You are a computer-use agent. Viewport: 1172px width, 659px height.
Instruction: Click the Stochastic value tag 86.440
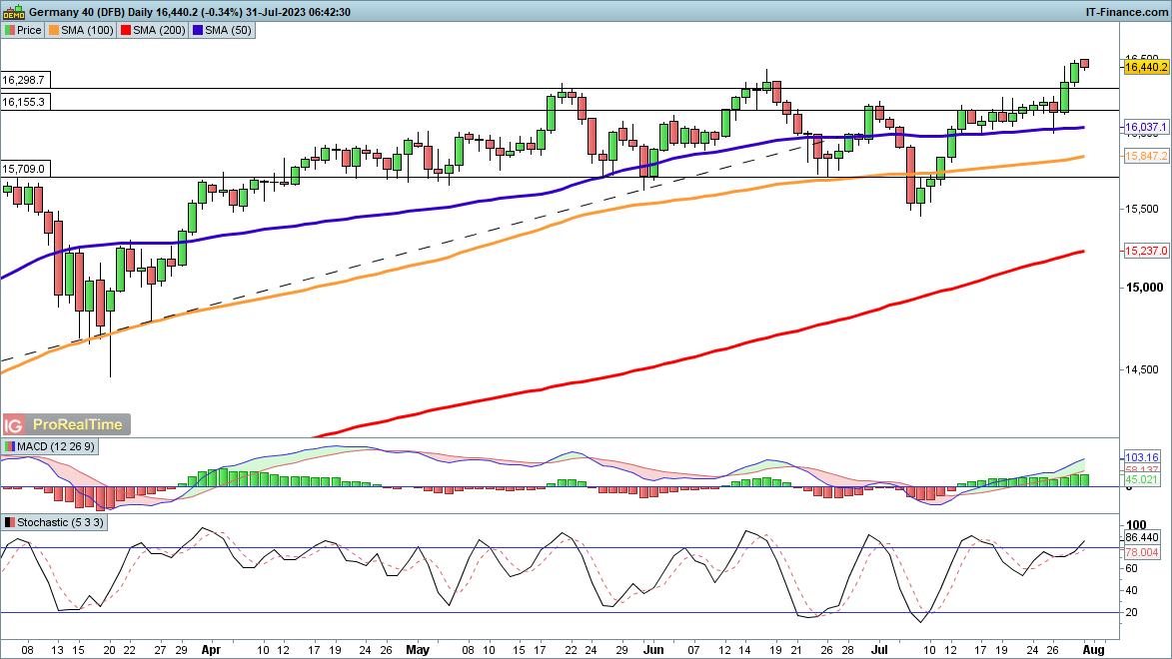pos(1142,537)
